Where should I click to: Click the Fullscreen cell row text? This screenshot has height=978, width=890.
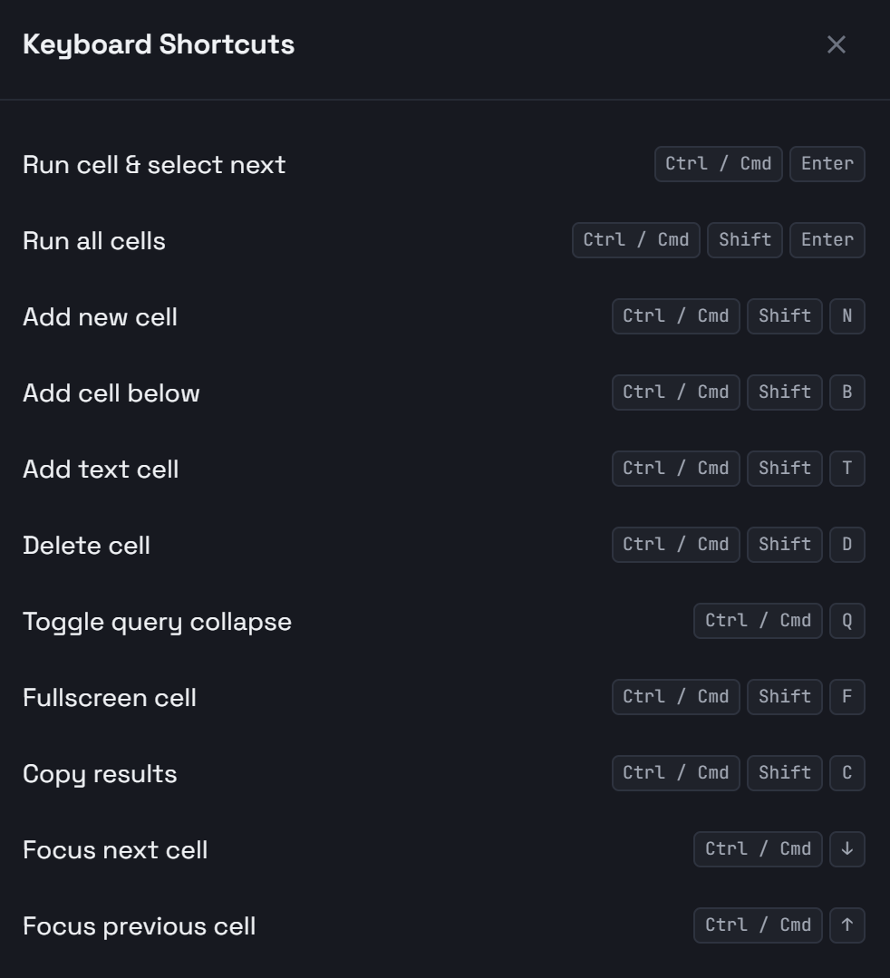[x=109, y=697]
